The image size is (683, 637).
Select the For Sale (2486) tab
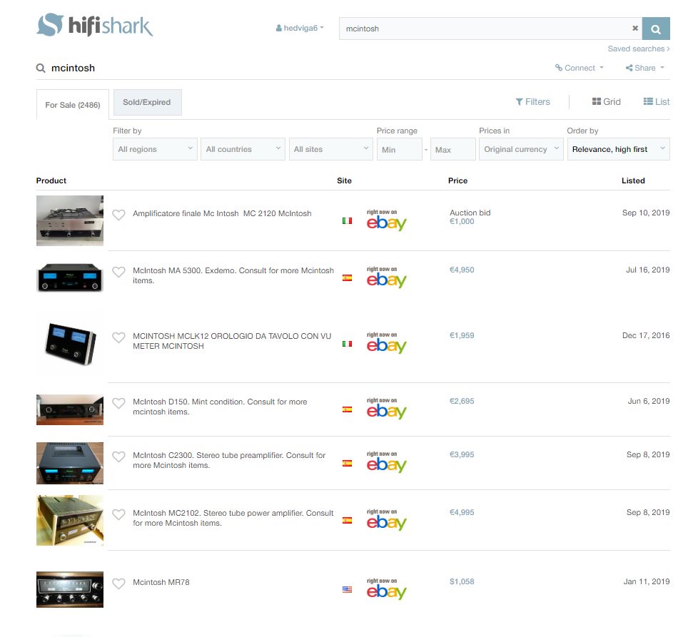tap(73, 104)
